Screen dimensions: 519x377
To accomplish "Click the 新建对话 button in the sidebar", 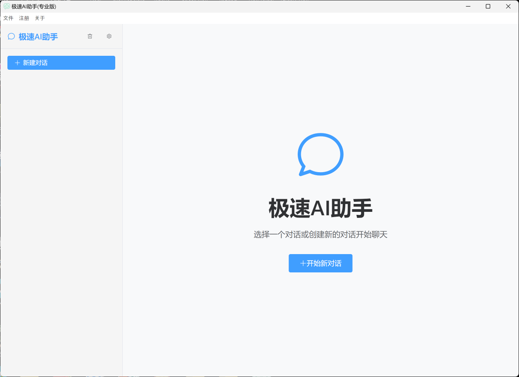I will pos(61,62).
